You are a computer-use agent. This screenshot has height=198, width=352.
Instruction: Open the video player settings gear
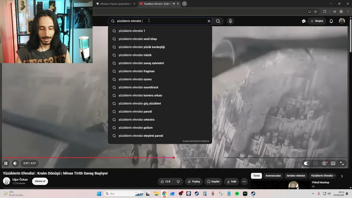[324, 163]
